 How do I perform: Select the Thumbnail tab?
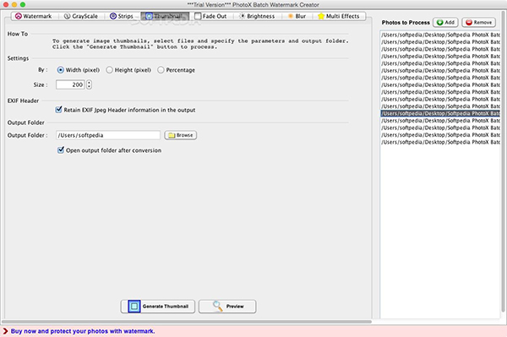coord(165,16)
